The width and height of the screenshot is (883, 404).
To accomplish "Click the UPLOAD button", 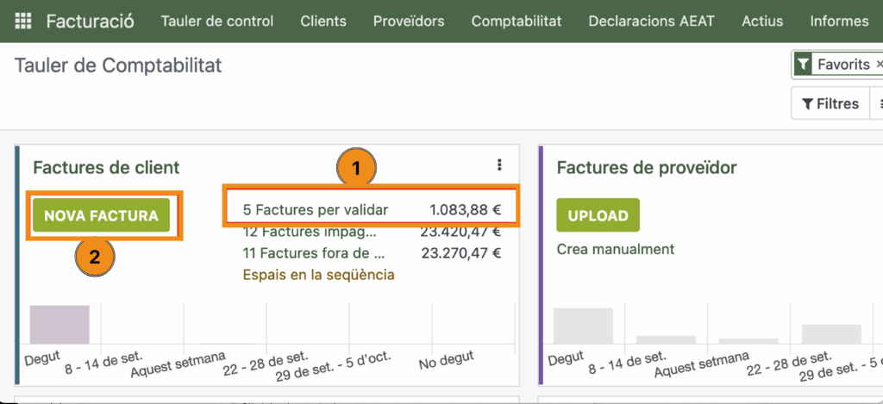I will click(598, 215).
